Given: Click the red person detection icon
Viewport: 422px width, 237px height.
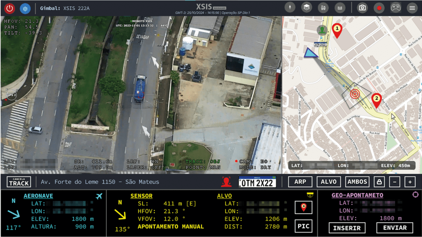Looking at the screenshot, I should [225, 182].
